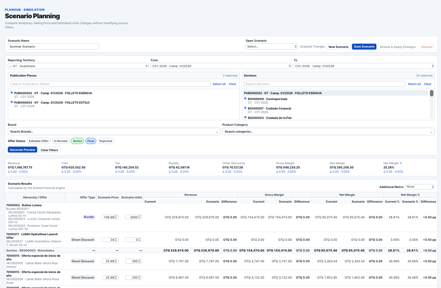This screenshot has height=288, width=441.
Task: Toggle checkbox for PUB000002 FOLLETO ESENCIA
Action: [12, 93]
